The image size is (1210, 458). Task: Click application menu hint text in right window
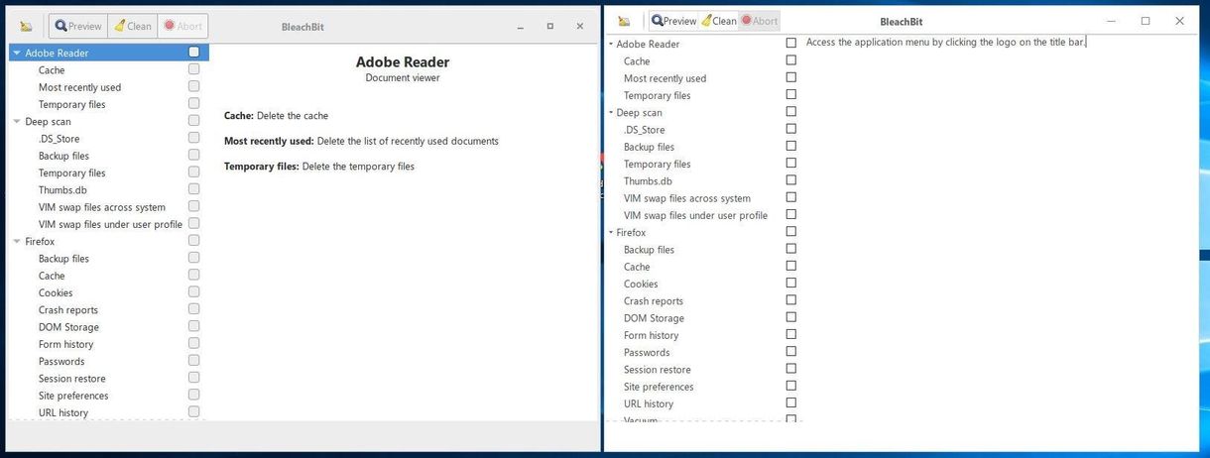[x=946, y=42]
